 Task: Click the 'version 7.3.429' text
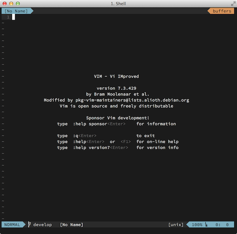[x=117, y=88]
